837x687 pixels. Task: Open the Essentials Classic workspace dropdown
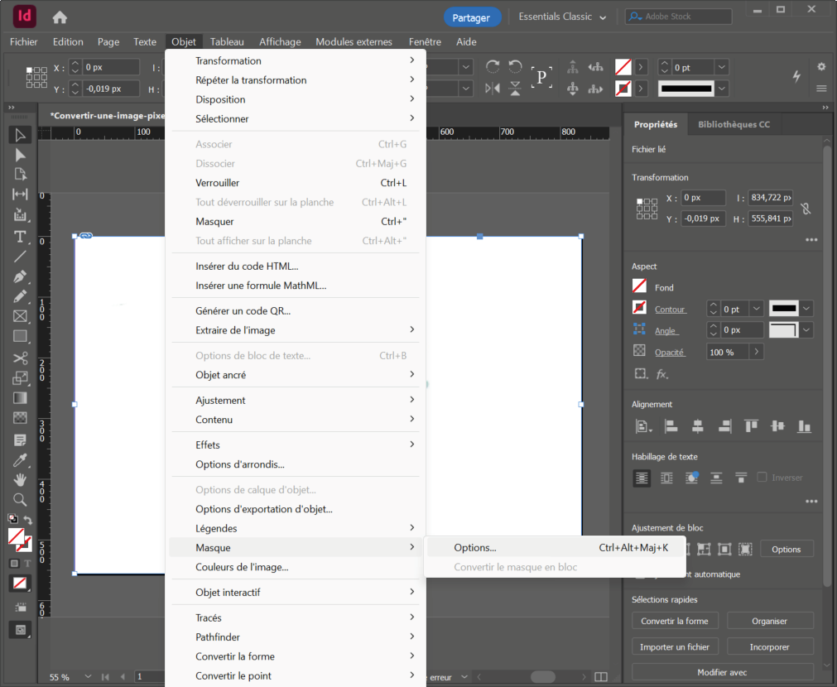pyautogui.click(x=562, y=17)
